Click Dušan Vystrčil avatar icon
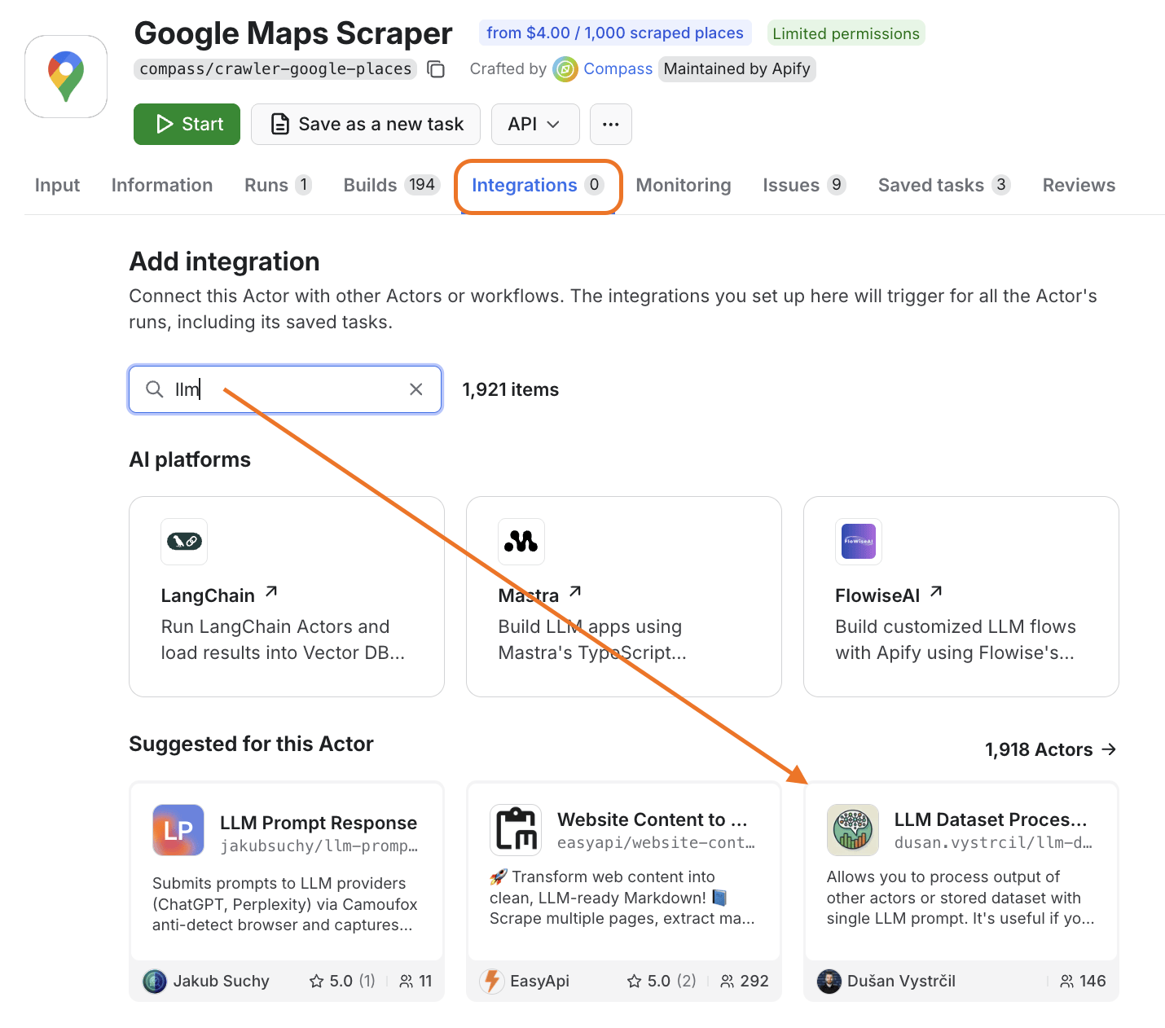The height and width of the screenshot is (1028, 1165). (x=829, y=982)
